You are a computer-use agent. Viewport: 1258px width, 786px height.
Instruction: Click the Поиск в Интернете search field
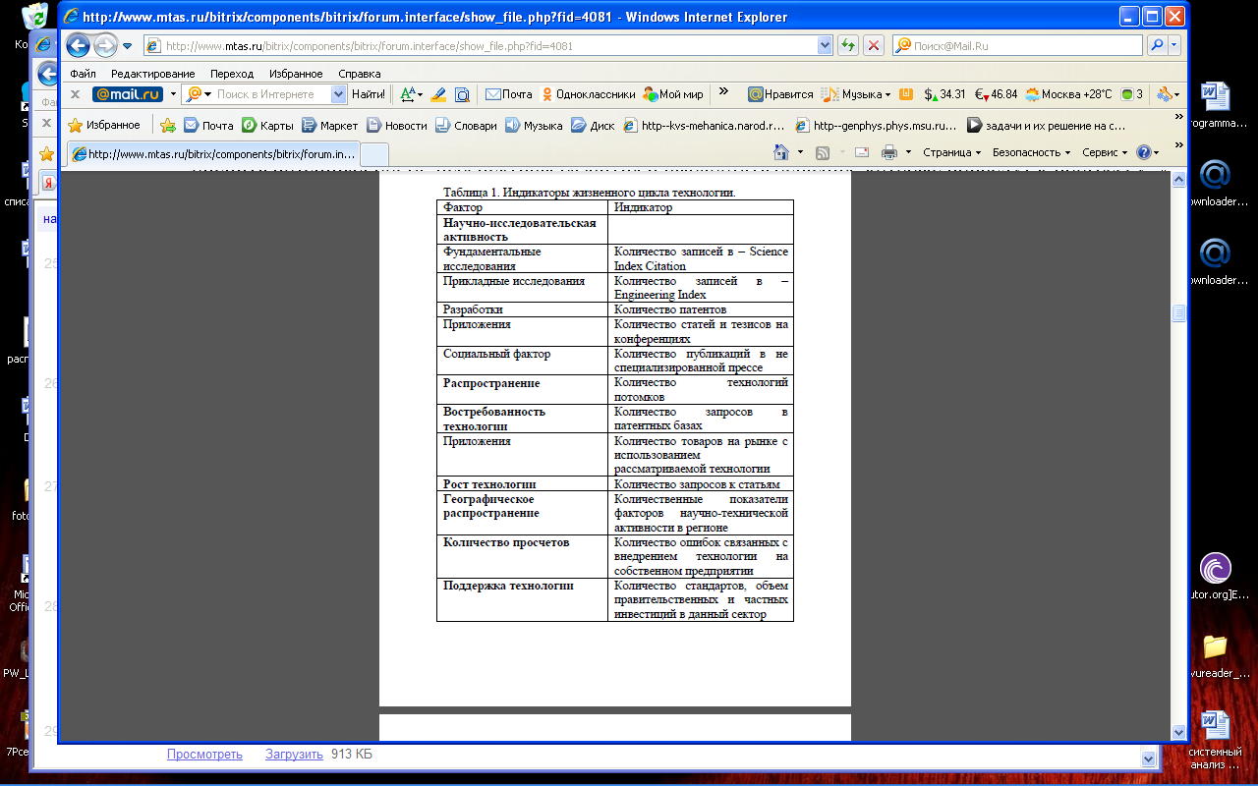272,94
